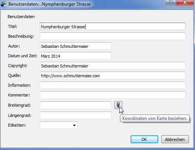This screenshot has width=195, height=150.
Task: Close the Benutzerdaten dialog
Action: pyautogui.click(x=185, y=2)
